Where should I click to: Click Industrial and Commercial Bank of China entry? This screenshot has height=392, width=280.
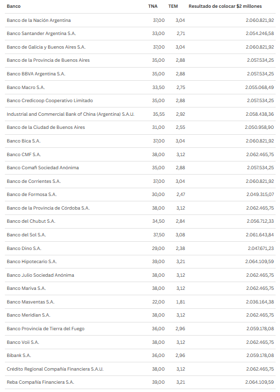coord(70,114)
